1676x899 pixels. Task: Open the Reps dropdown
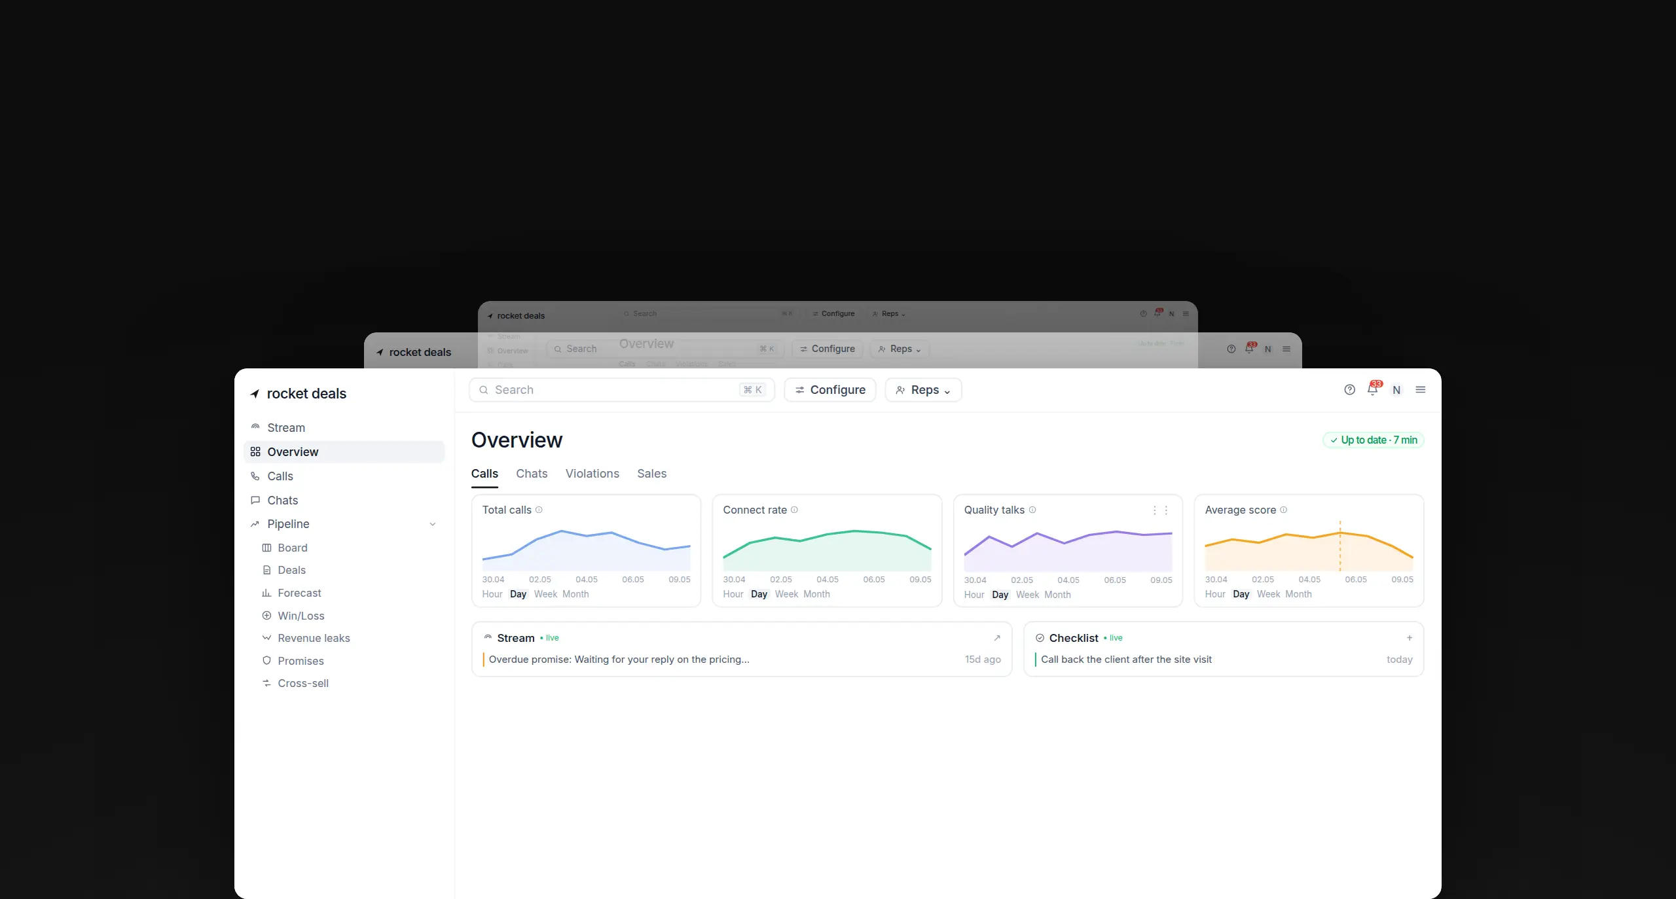pos(923,390)
